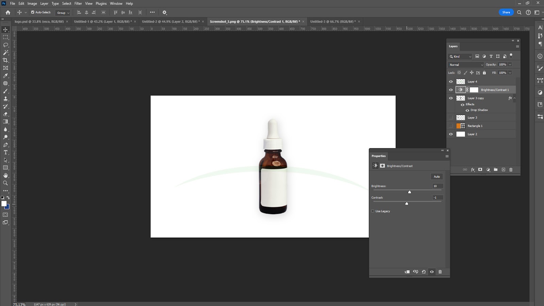The width and height of the screenshot is (544, 306).
Task: Select the Magic Wand tool
Action: click(5, 53)
